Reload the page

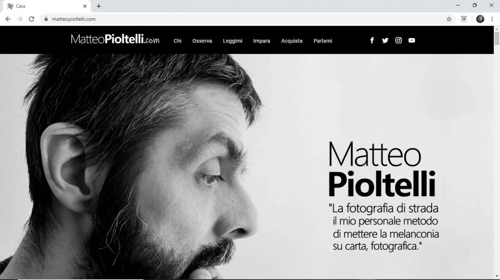click(31, 19)
